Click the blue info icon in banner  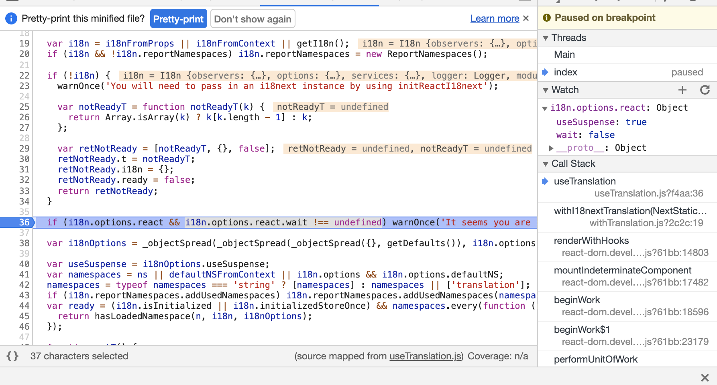11,18
